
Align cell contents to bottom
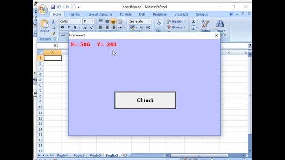[x=113, y=21]
